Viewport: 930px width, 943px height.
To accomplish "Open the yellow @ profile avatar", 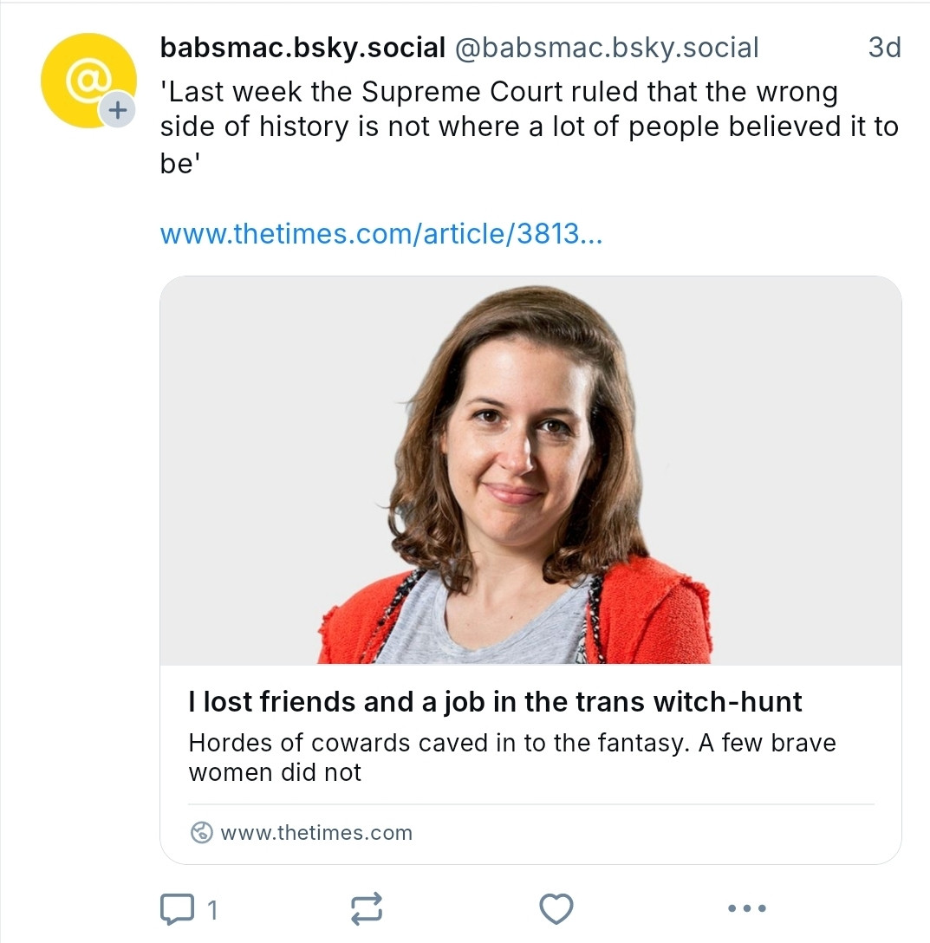I will coord(88,81).
